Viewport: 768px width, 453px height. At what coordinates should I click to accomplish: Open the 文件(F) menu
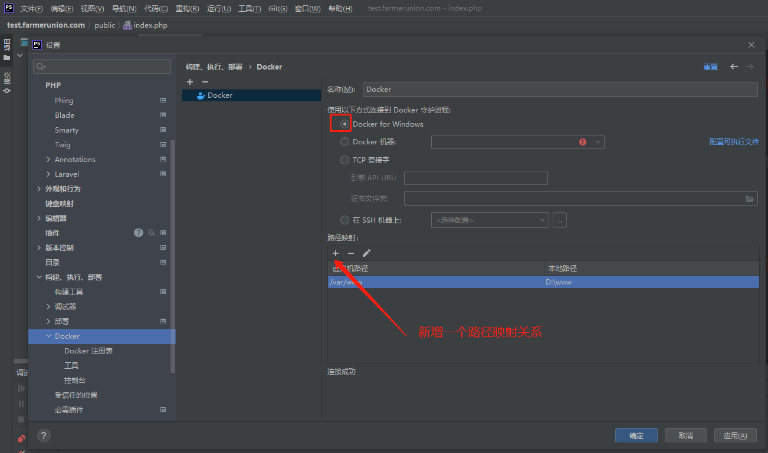click(32, 9)
